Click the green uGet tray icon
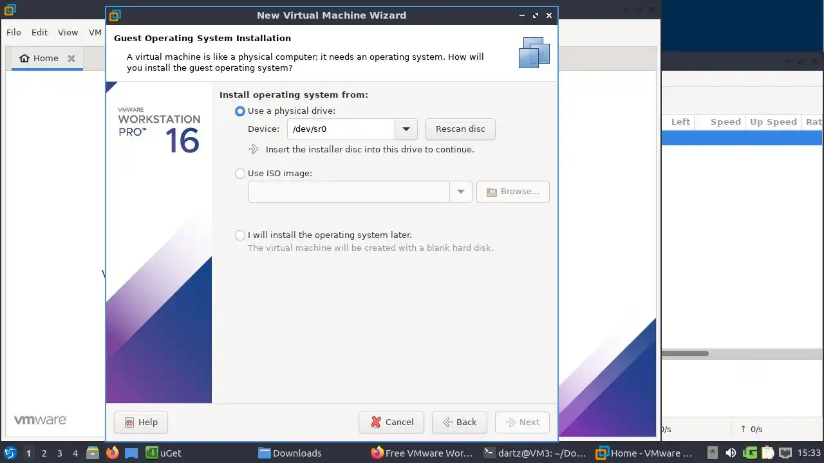Screen dimensions: 824x463 point(750,453)
